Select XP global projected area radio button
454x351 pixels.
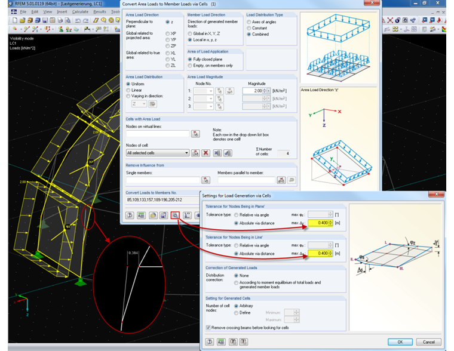167,33
